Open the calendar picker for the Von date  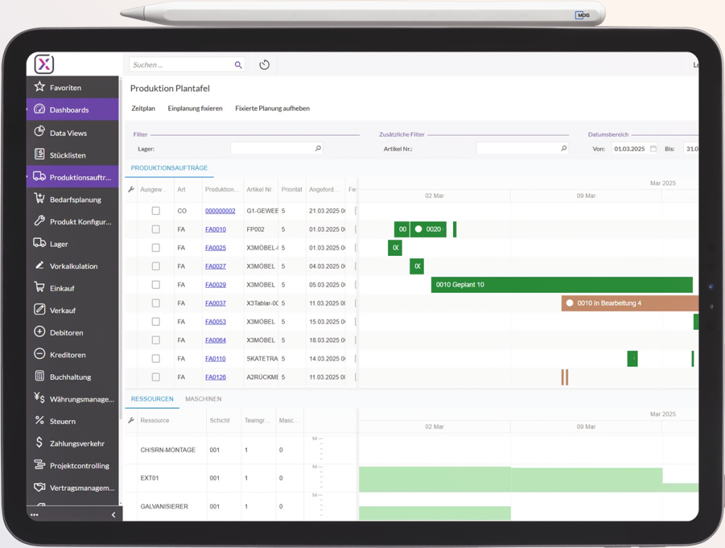tap(653, 148)
